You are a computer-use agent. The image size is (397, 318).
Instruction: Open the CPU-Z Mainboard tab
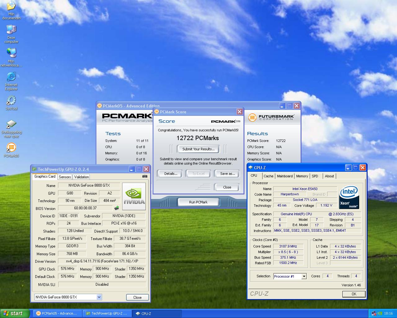[285, 176]
